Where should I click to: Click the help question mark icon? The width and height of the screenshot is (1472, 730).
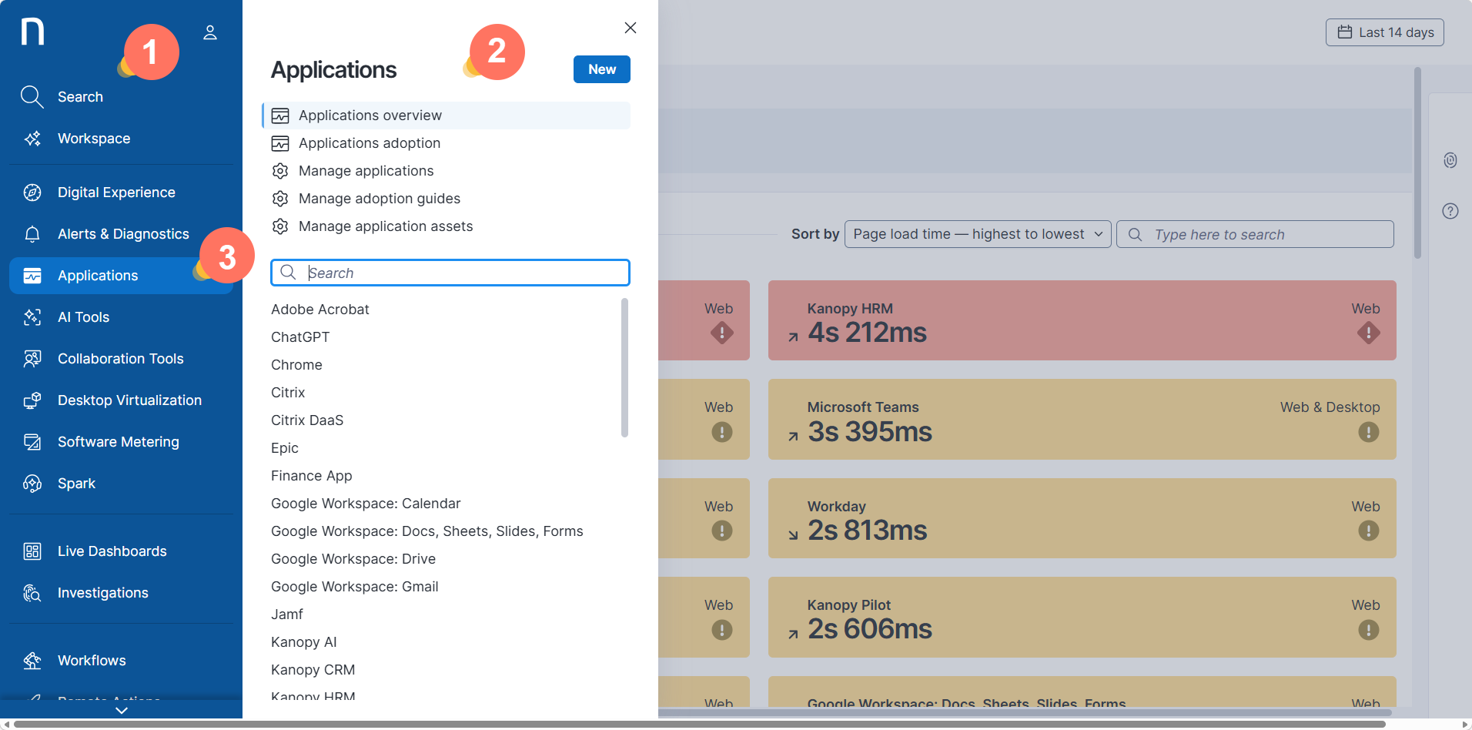pos(1450,211)
